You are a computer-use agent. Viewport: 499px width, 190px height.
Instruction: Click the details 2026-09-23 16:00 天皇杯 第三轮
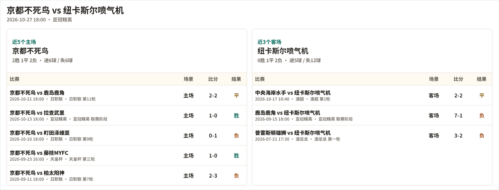pyautogui.click(x=52, y=159)
